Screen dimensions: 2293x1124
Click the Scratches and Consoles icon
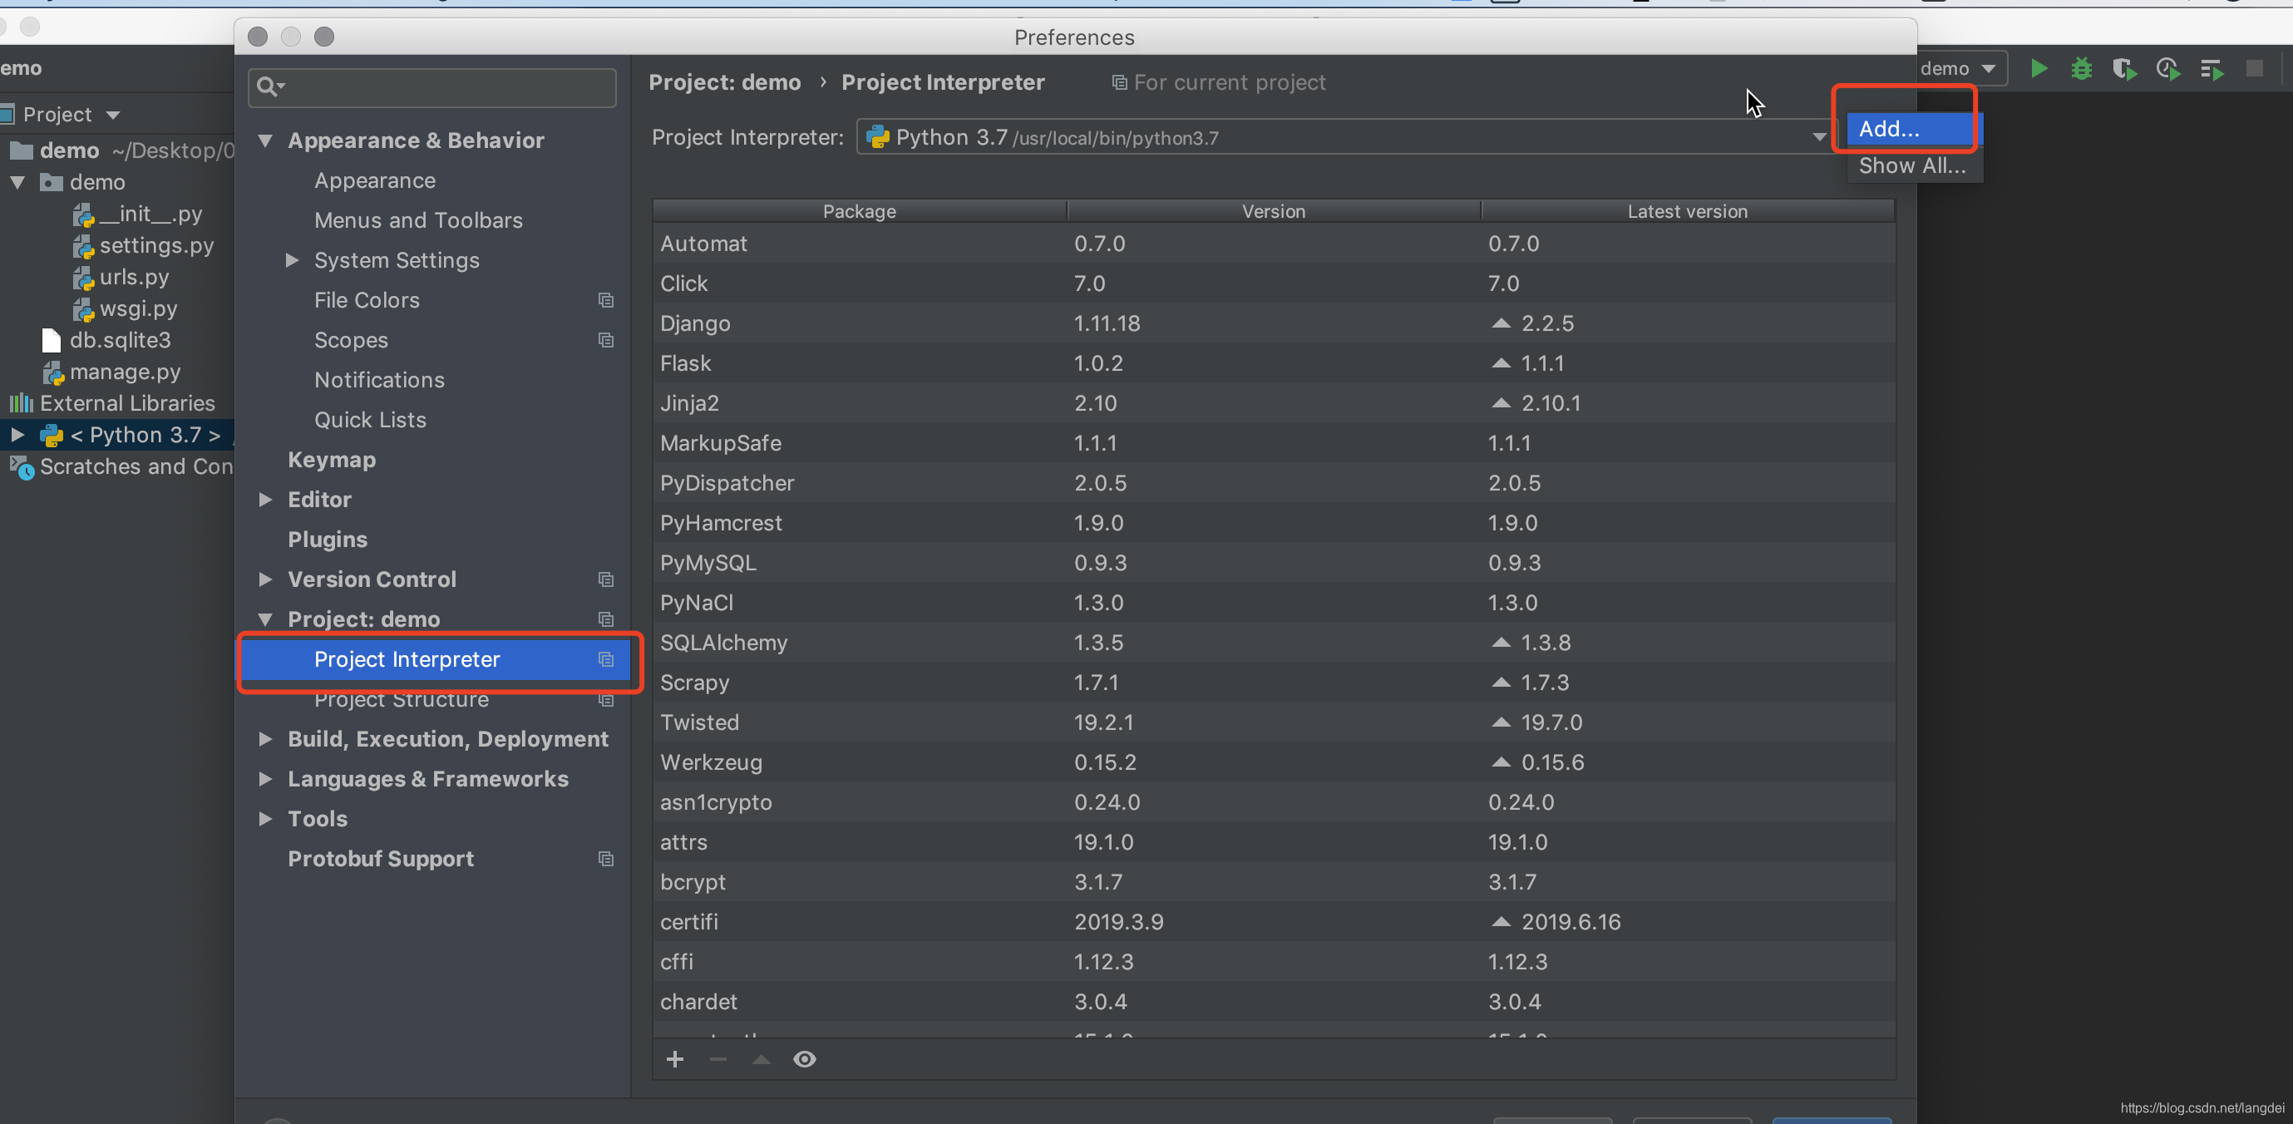(22, 467)
